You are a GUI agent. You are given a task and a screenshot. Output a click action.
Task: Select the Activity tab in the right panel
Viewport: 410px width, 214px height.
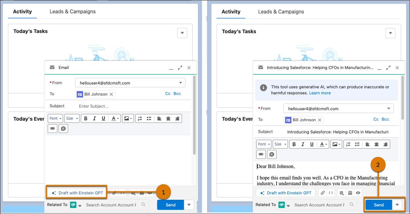coord(231,12)
